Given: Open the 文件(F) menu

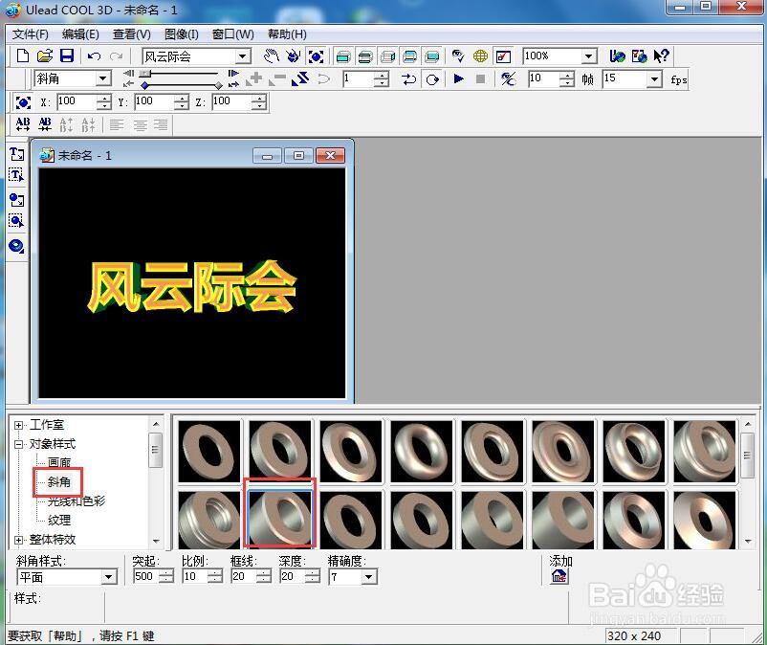Looking at the screenshot, I should click(x=31, y=34).
